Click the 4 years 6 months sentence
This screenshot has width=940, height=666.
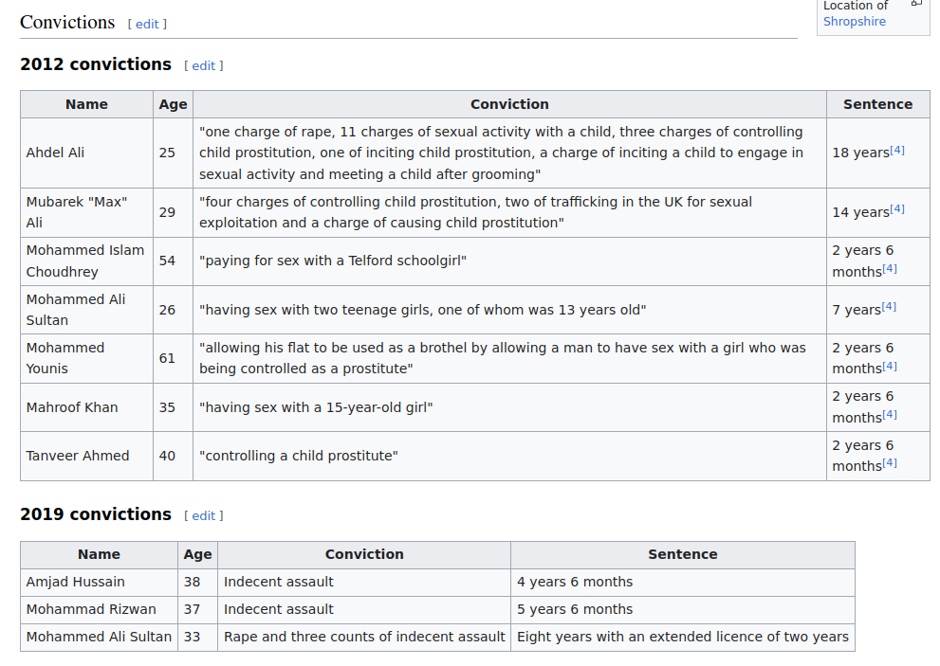pos(575,582)
